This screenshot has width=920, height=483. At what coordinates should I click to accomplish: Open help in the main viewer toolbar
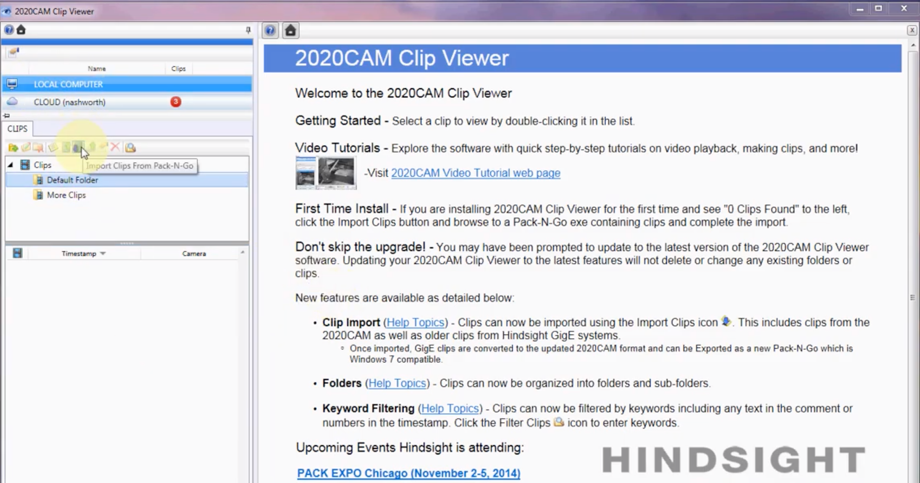(270, 30)
